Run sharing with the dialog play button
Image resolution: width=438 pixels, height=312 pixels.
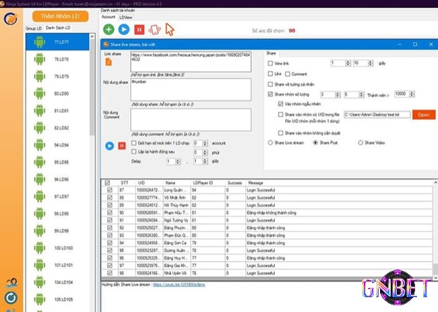click(109, 146)
